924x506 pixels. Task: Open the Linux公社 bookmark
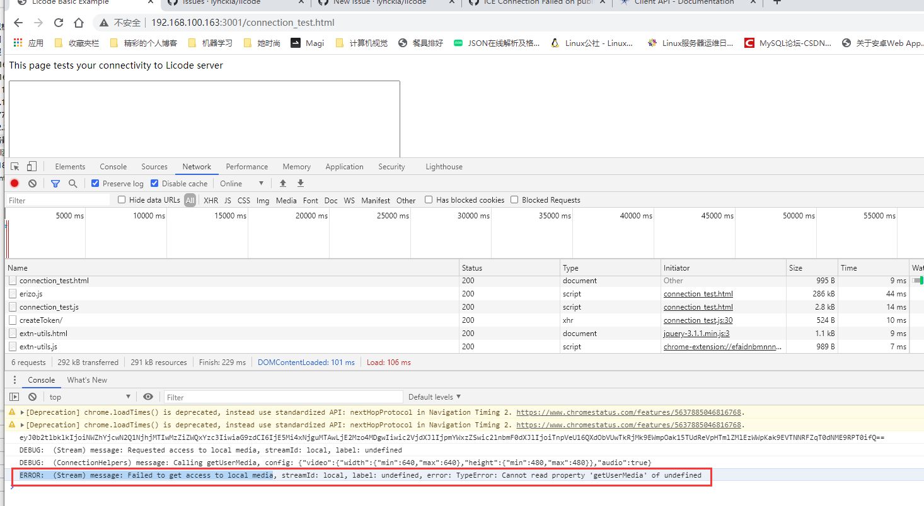[592, 43]
